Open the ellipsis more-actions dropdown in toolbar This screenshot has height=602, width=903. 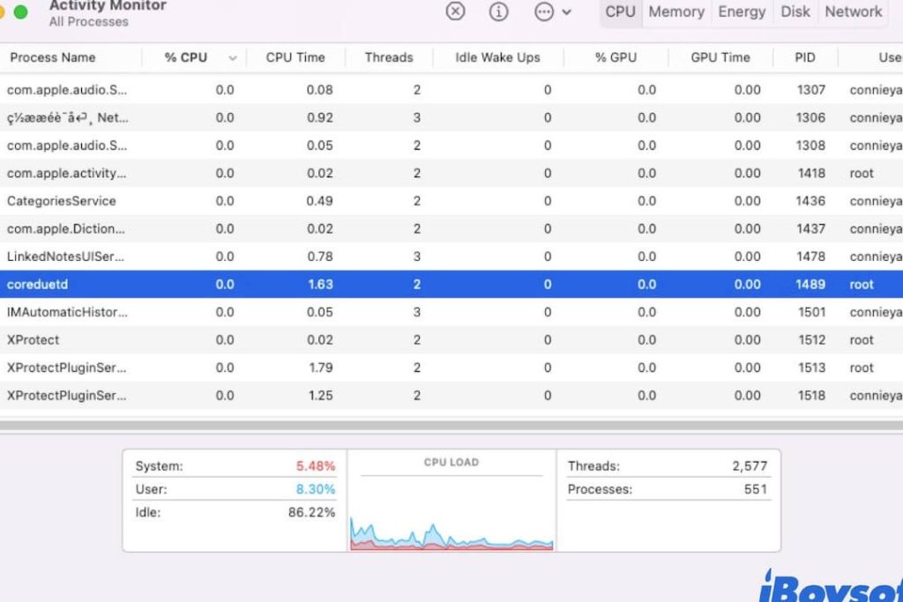(552, 11)
